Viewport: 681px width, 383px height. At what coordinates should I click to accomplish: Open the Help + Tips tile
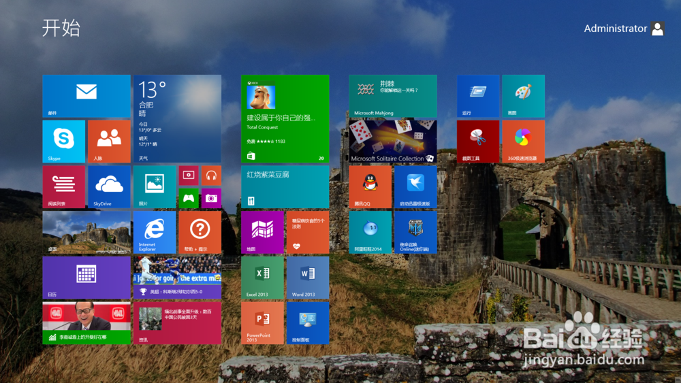200,232
